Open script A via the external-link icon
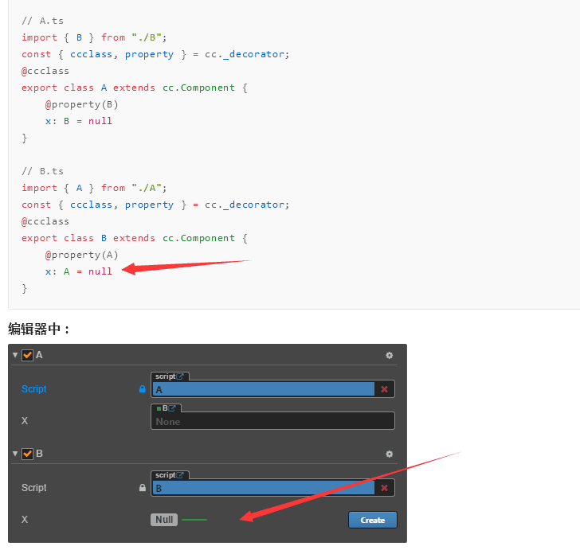Image resolution: width=580 pixels, height=550 pixels. click(x=180, y=376)
